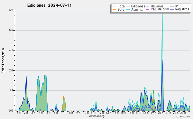Click the '1 h' x-axis label
The height and width of the screenshot is (119, 193).
click(x=19, y=113)
